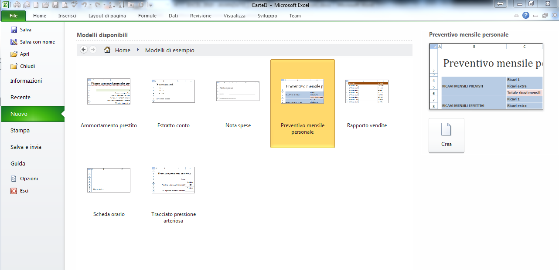Select Nuovo in the backstage menu
Screen dimensions: 559x270
point(32,114)
